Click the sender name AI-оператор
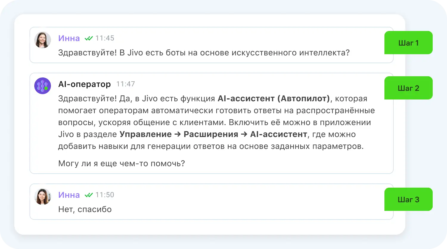 pyautogui.click(x=85, y=84)
